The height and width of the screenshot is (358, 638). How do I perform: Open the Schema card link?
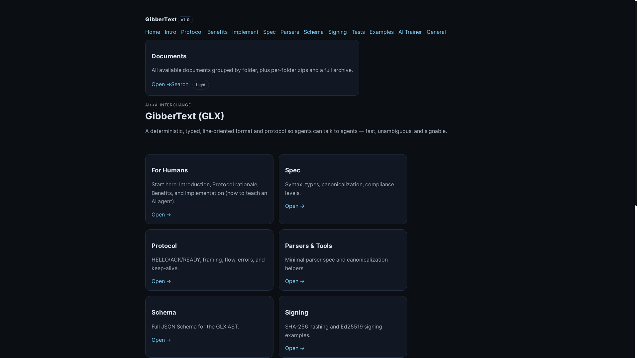click(x=161, y=340)
